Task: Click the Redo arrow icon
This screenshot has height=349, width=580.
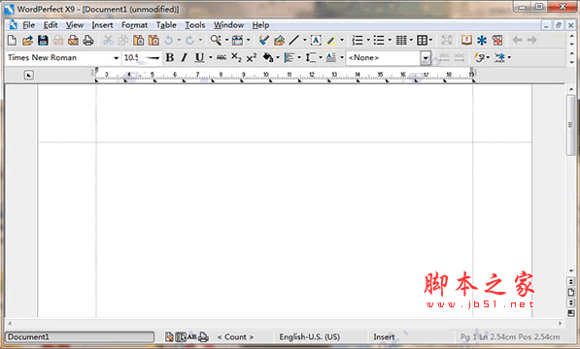Action: point(189,40)
